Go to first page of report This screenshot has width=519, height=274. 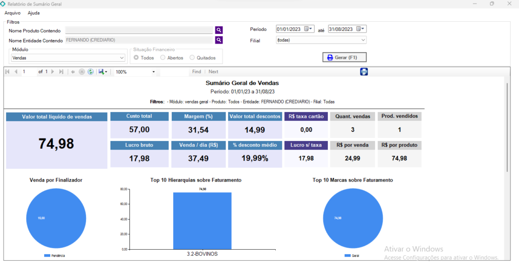pos(8,72)
